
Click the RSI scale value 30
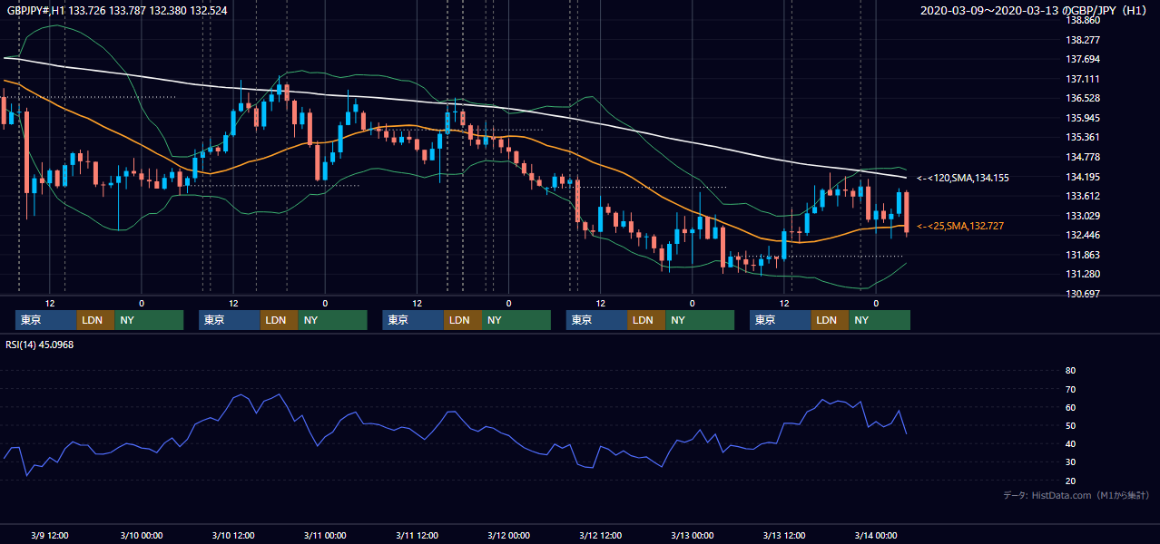(1070, 462)
